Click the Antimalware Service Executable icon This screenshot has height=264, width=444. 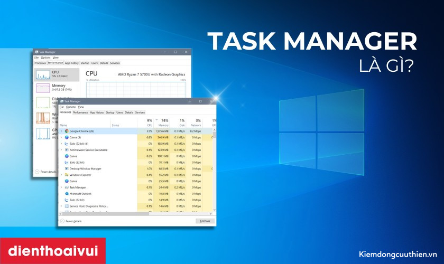(67, 149)
